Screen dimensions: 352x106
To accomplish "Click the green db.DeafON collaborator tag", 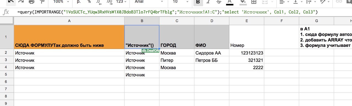I will 150,51.
